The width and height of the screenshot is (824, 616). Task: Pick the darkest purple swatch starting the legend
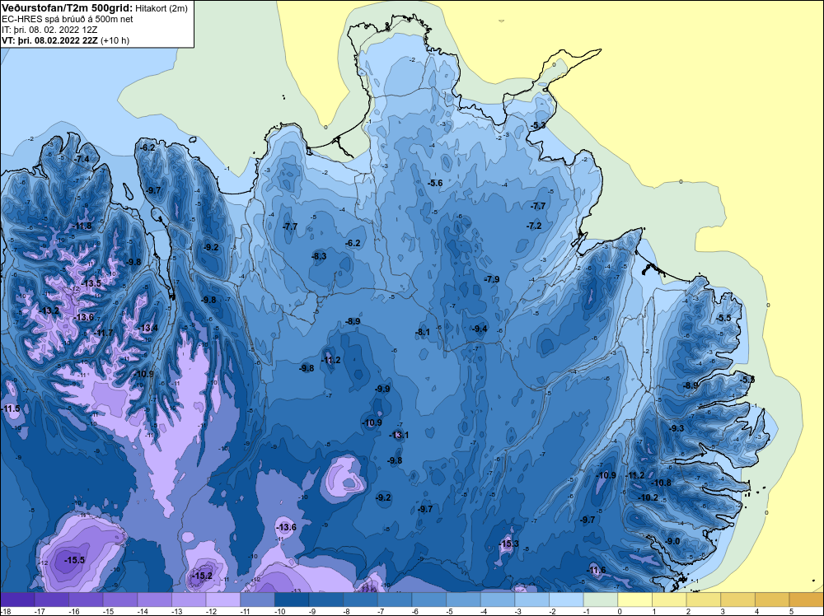coord(17,600)
